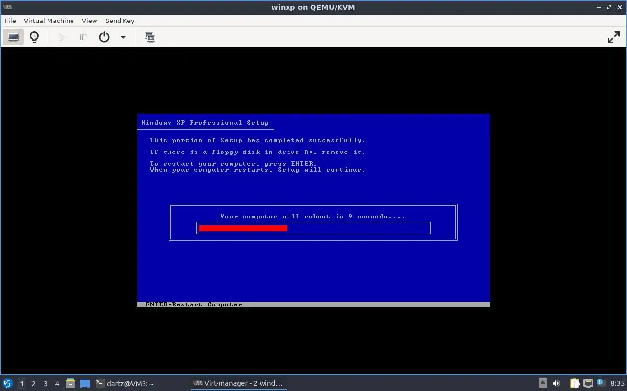
Task: Open the desktop start menu icon
Action: [8, 384]
